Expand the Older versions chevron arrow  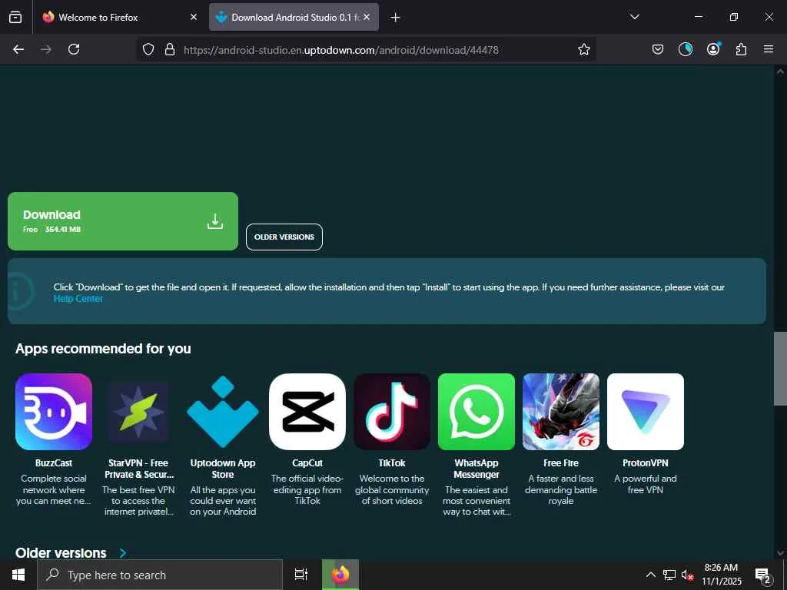pyautogui.click(x=123, y=553)
